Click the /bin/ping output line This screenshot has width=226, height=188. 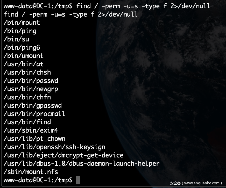click(x=20, y=31)
